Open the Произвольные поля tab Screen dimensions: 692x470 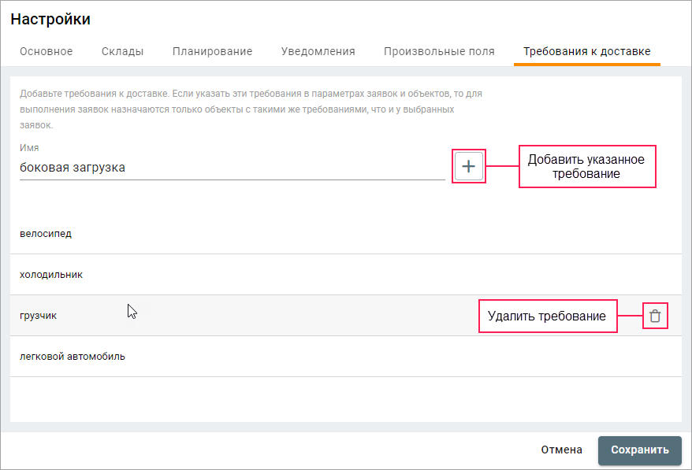coord(439,52)
